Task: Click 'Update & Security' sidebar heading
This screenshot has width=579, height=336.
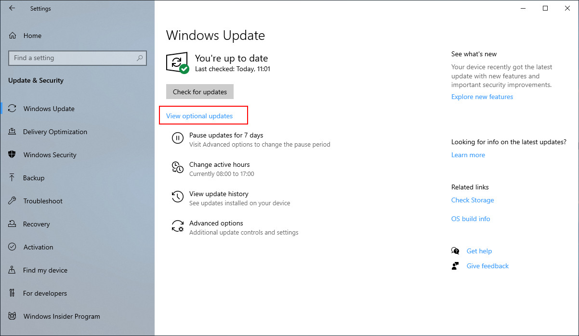Action: 36,80
